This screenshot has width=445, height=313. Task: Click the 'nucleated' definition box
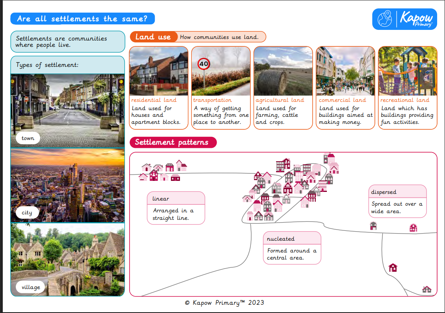click(292, 248)
